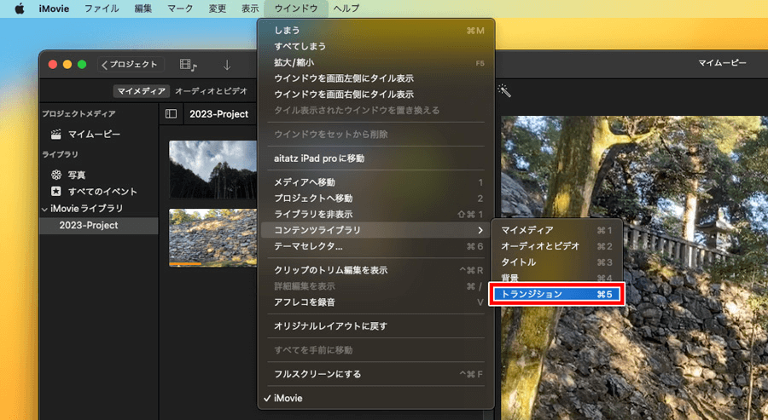The height and width of the screenshot is (420, 768).
Task: Choose アフレコを録音 menu item
Action: (x=376, y=302)
